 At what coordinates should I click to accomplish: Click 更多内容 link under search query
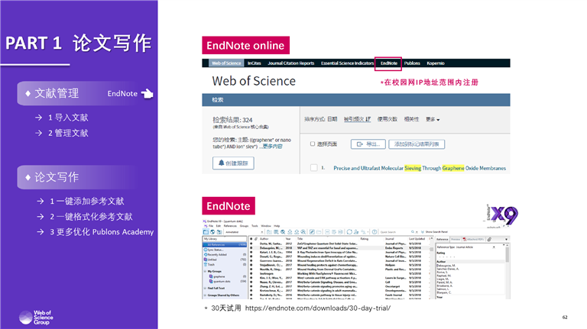273,147
